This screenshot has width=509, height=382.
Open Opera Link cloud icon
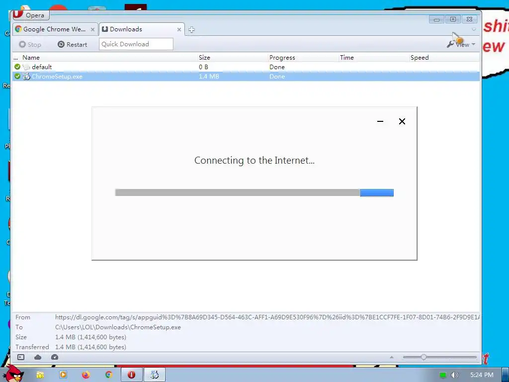(x=38, y=357)
